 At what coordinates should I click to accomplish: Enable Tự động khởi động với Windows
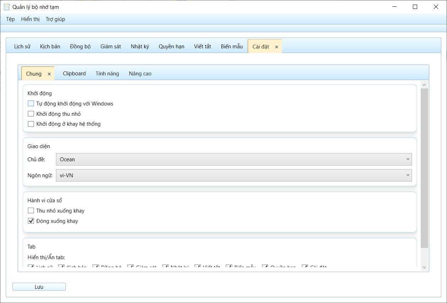tap(31, 104)
